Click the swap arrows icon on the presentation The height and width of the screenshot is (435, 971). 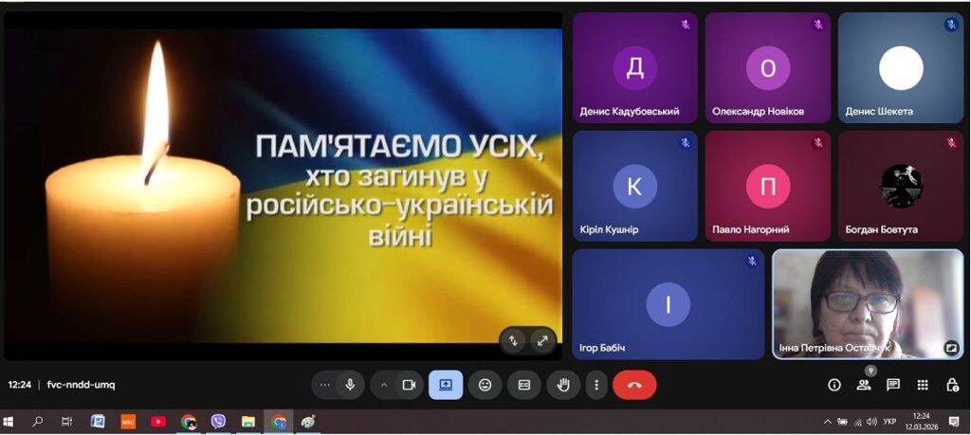click(514, 340)
